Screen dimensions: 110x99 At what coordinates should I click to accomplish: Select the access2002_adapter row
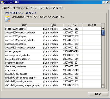pyautogui.click(x=53, y=36)
